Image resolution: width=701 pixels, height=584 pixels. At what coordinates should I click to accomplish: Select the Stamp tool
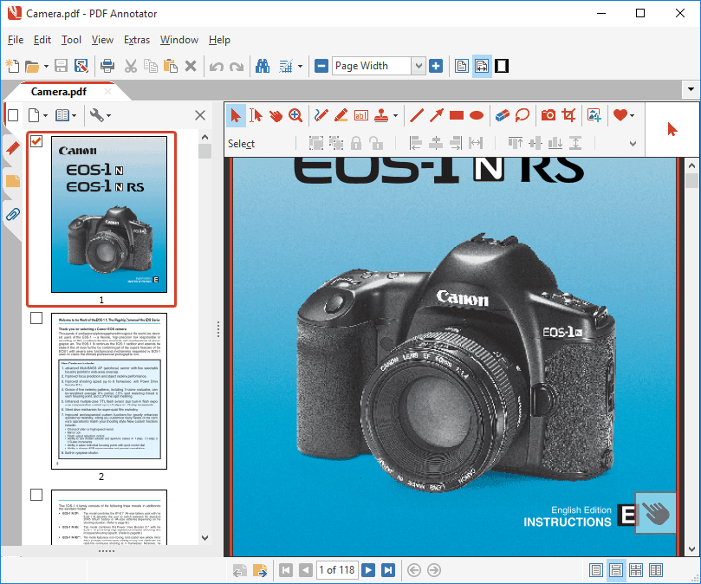tap(381, 115)
